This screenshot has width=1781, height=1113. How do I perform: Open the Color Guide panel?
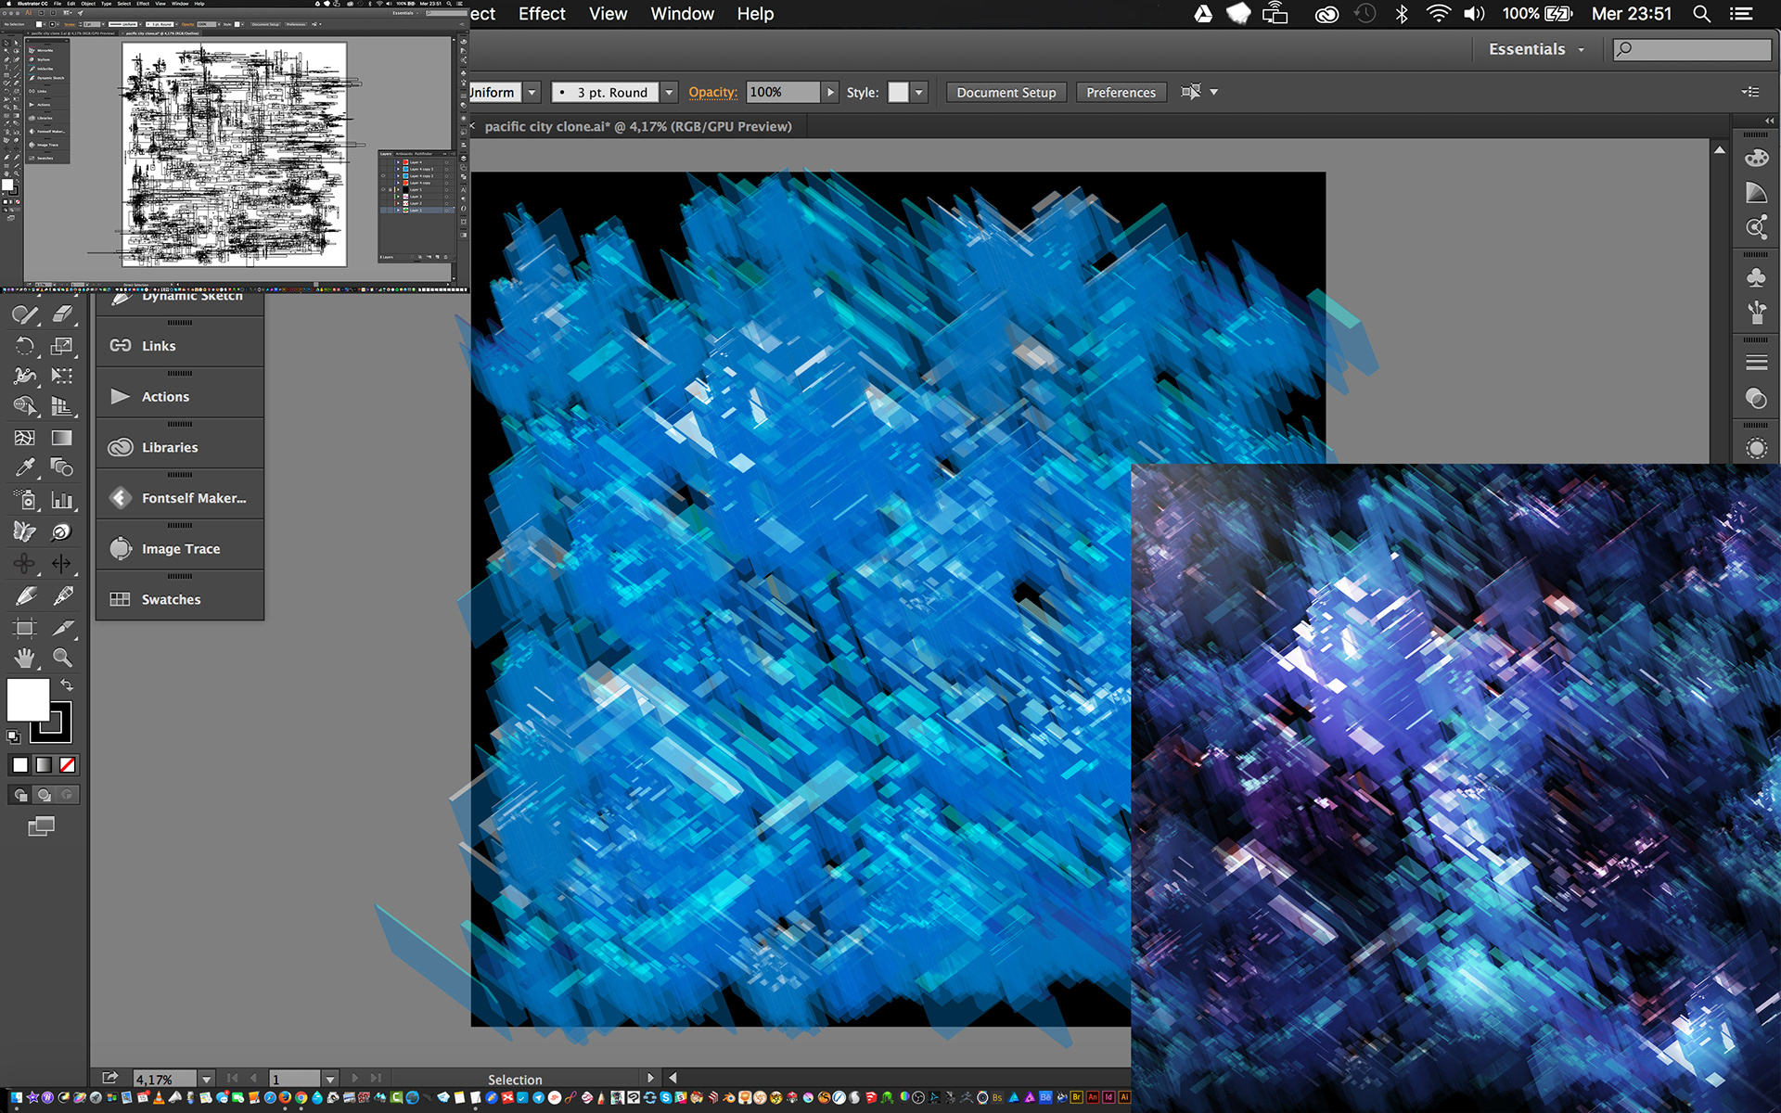click(1756, 193)
